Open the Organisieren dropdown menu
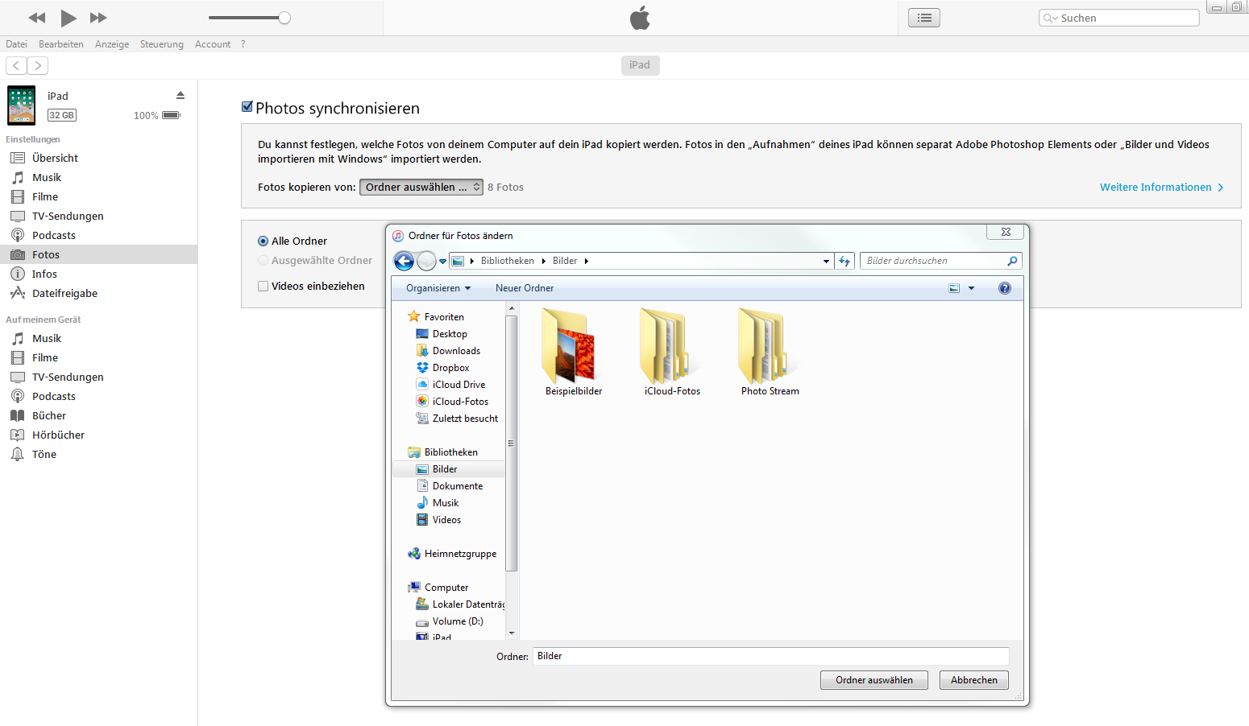Screen dimensions: 1249x726 438,288
